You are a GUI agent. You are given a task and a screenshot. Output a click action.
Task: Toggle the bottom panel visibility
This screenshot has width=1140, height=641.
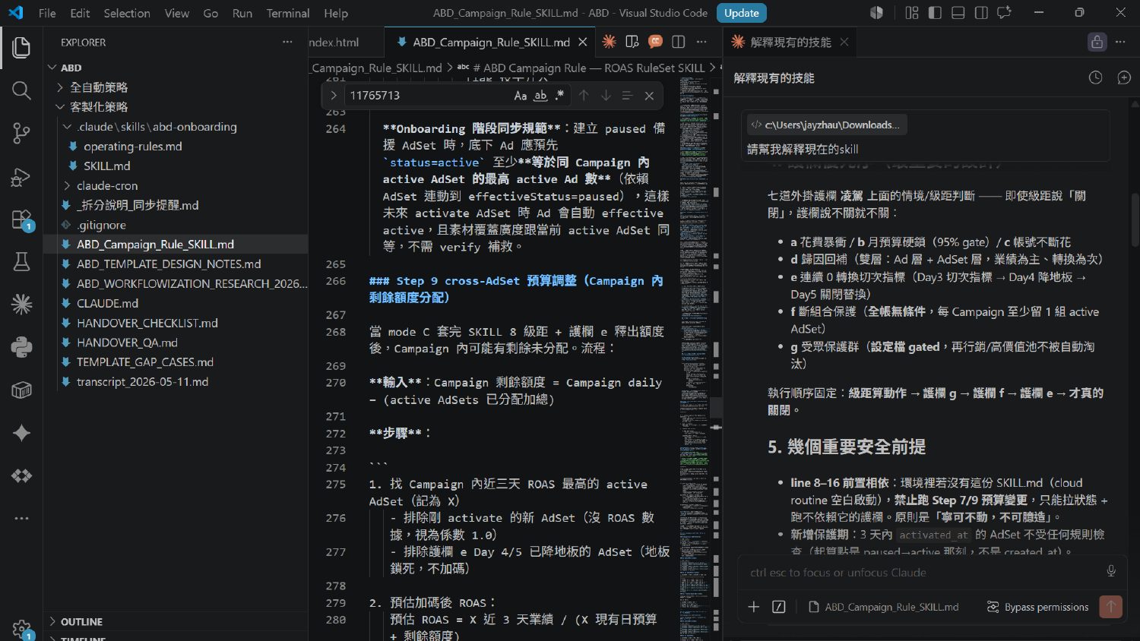958,13
